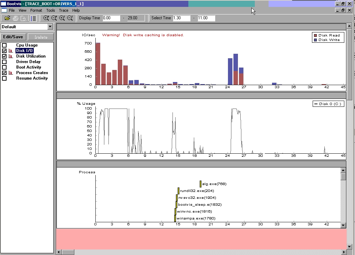Click the chart icon beside Process Creates
355x255 pixels.
[x=11, y=73]
